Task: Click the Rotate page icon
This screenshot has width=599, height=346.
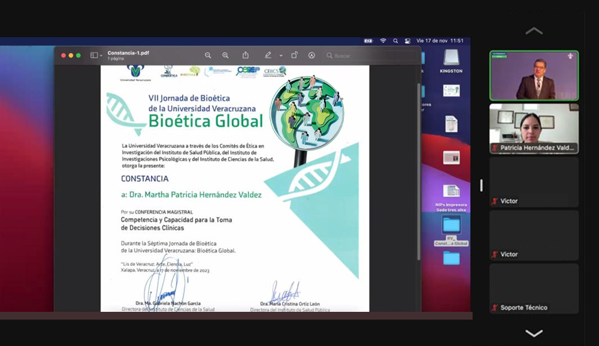Action: (x=294, y=55)
